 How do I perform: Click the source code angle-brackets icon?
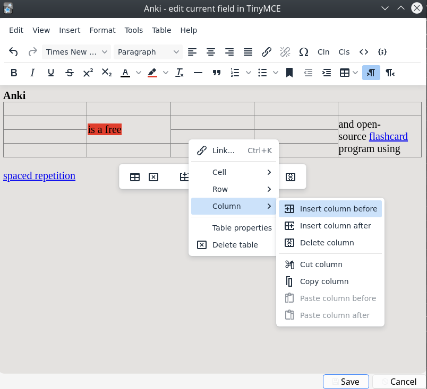(x=364, y=51)
